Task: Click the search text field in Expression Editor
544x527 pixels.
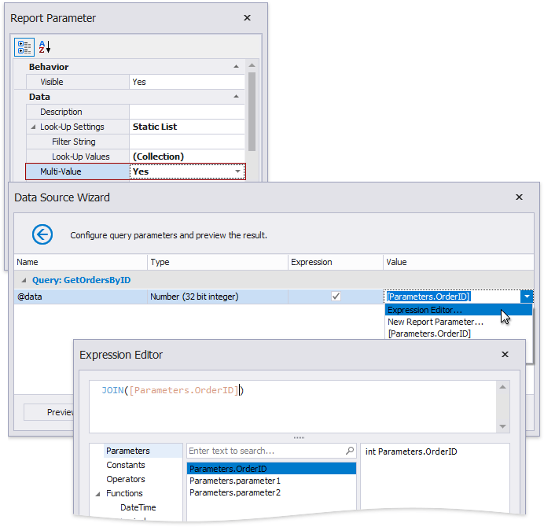Action: [266, 451]
